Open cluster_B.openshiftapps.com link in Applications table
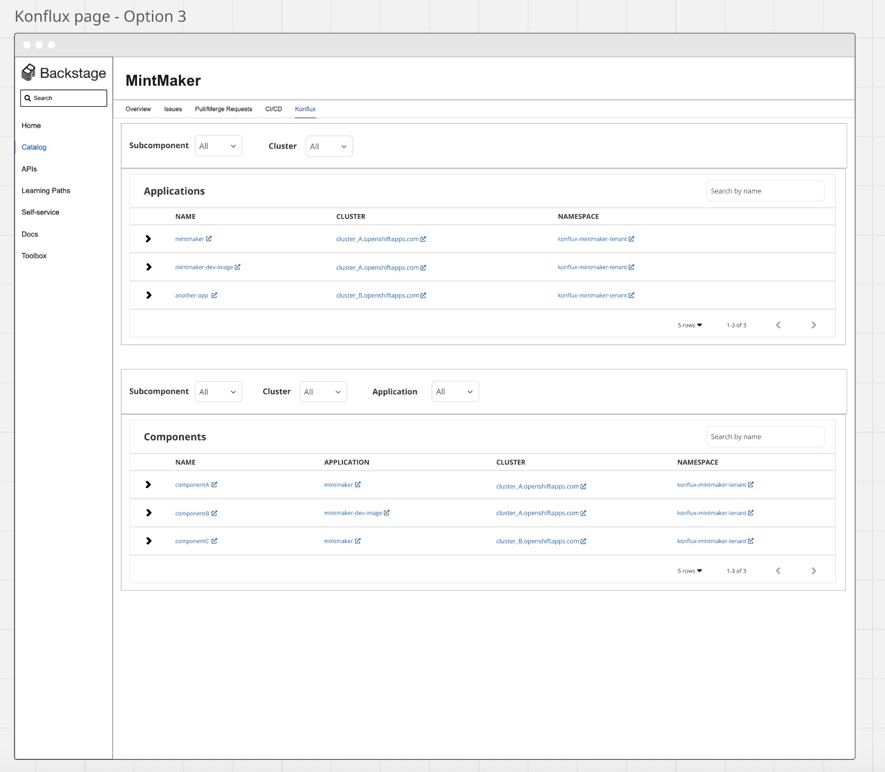Viewport: 885px width, 772px height. [x=377, y=295]
